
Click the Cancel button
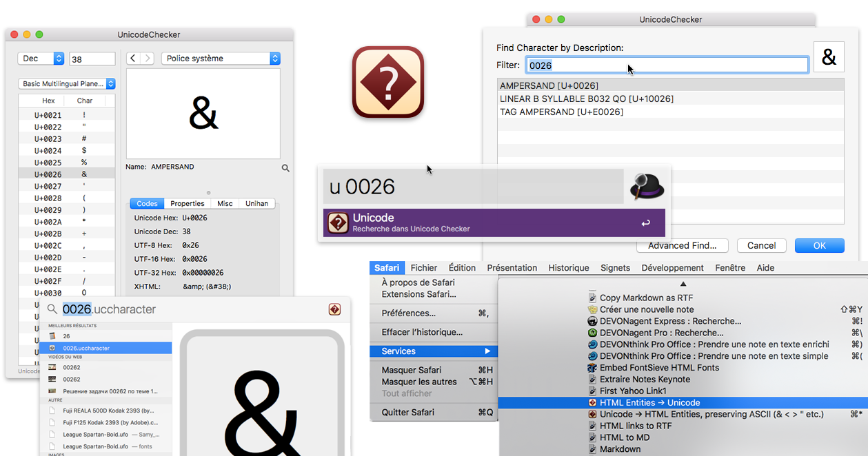[x=761, y=246]
